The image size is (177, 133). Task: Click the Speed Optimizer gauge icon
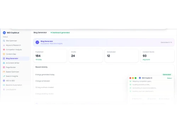(x=4, y=72)
